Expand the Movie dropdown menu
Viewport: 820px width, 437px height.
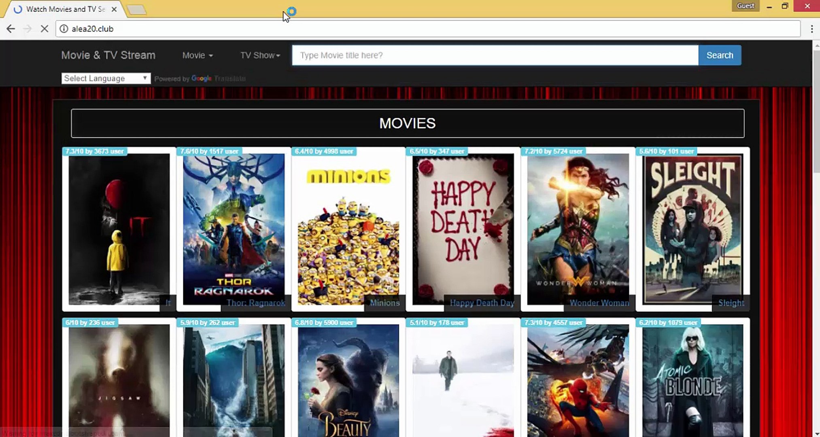pyautogui.click(x=197, y=55)
